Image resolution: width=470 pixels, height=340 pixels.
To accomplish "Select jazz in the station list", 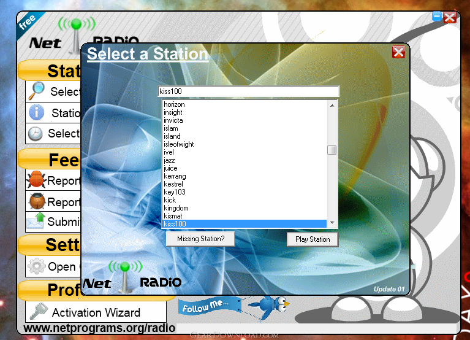I will point(244,160).
